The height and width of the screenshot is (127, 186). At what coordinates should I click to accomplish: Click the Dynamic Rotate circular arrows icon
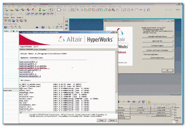pyautogui.click(x=148, y=10)
